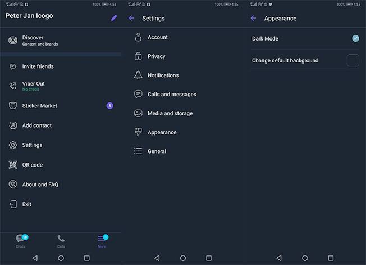Select the Add contact label

[37, 125]
